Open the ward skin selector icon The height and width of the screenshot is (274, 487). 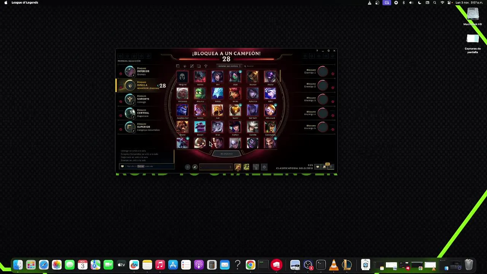click(x=256, y=167)
